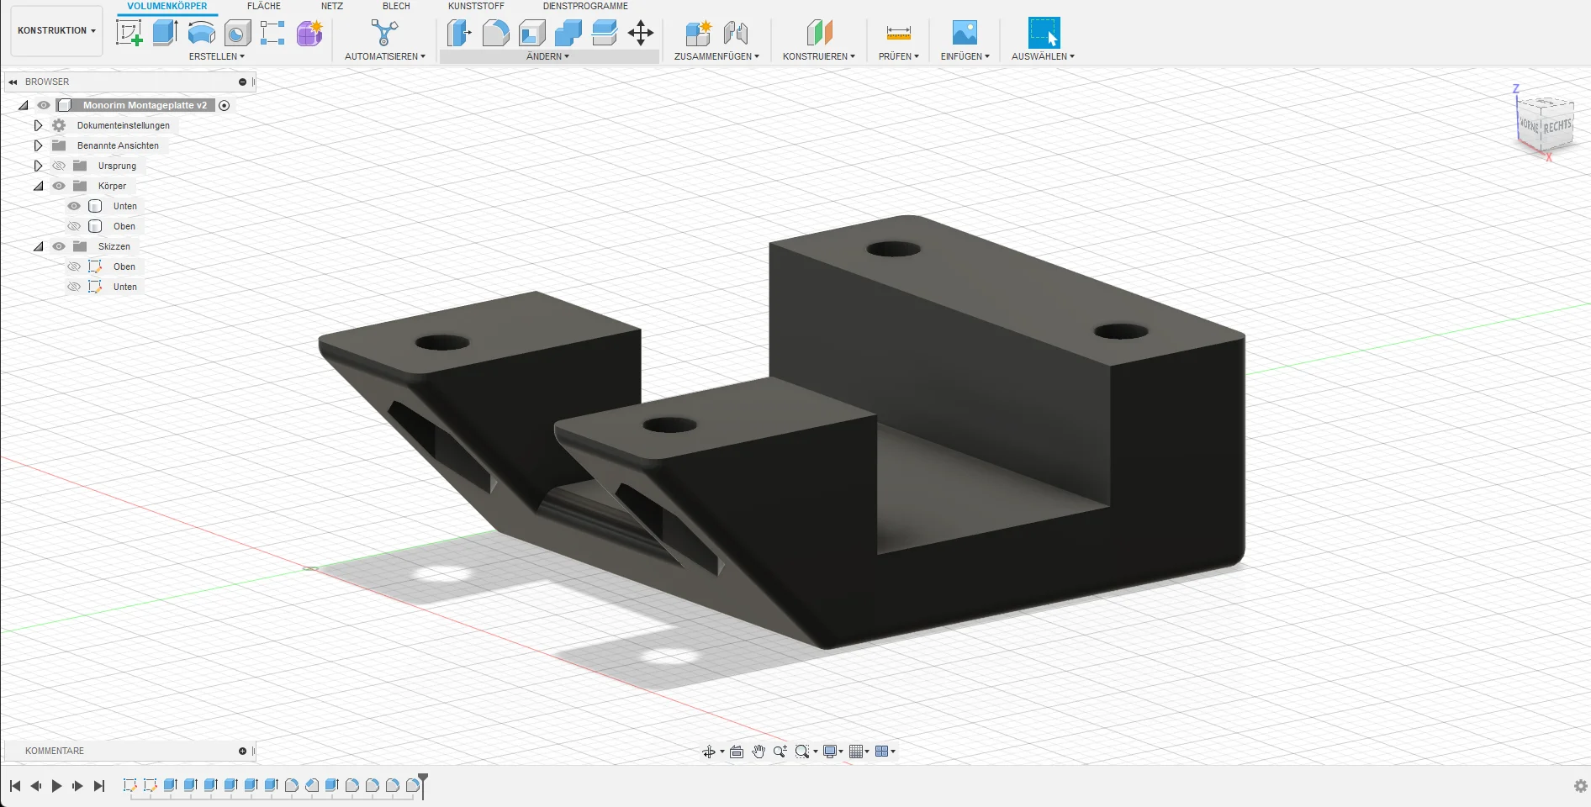
Task: Open the Zusammenfügen menu
Action: tap(716, 56)
